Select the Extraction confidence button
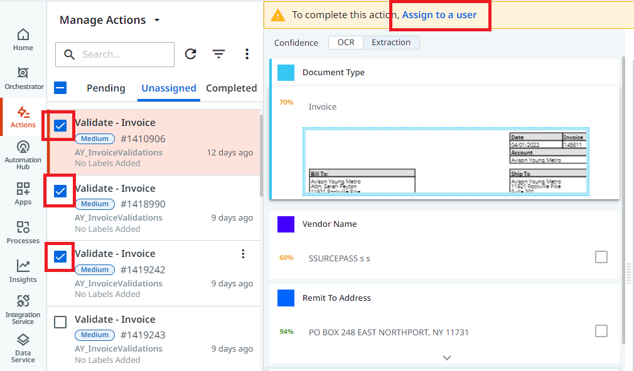The width and height of the screenshot is (634, 371). (x=391, y=43)
